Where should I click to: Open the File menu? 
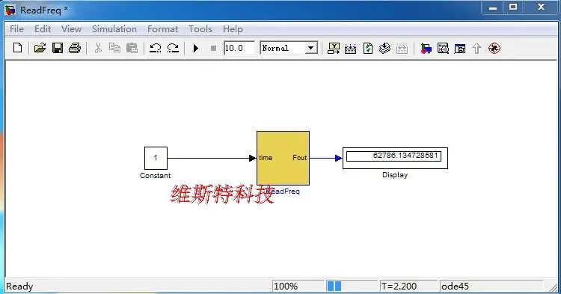16,29
